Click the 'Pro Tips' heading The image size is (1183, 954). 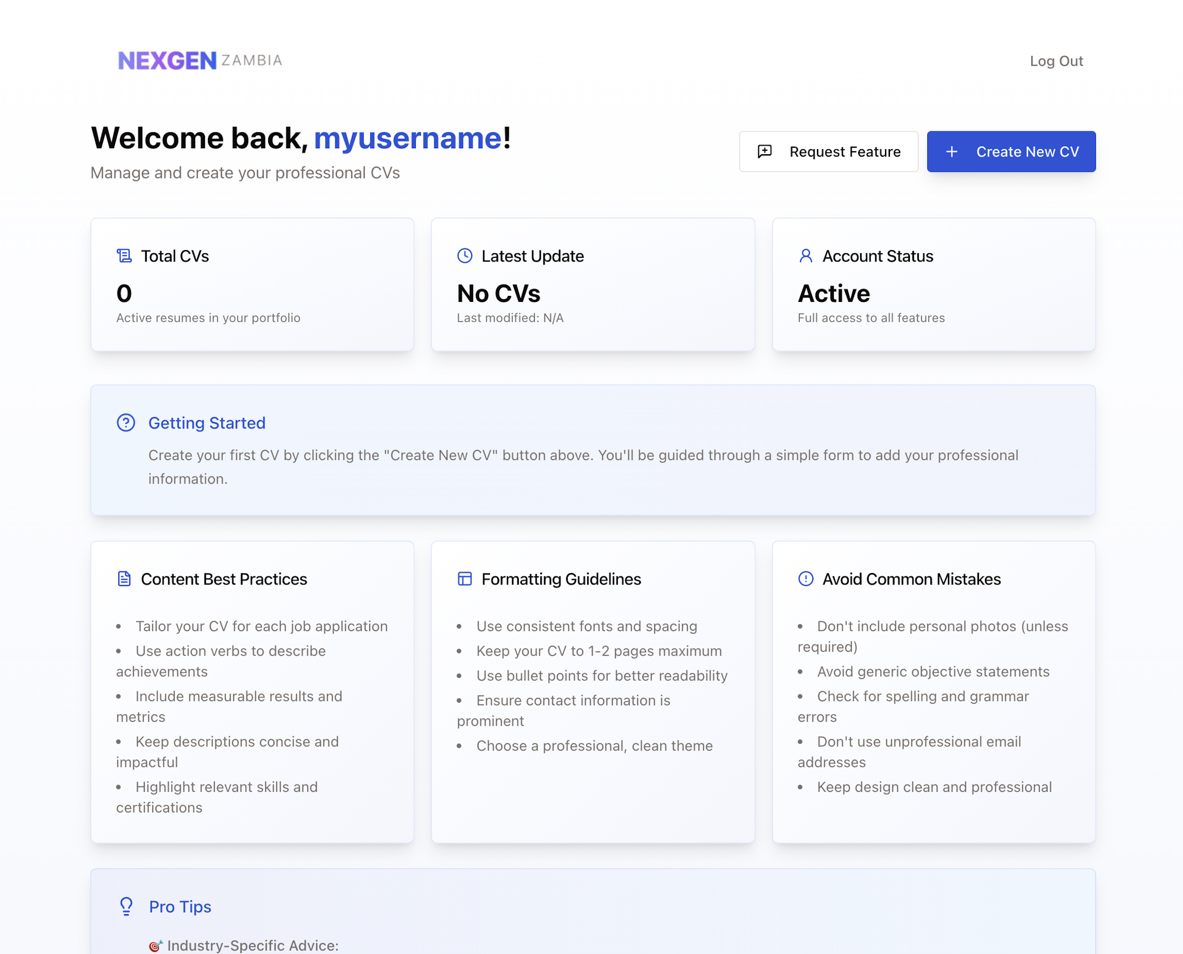180,907
